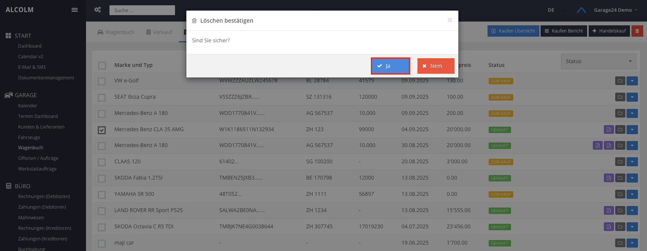Viewport: 647px width, 251px height.
Task: Open Werkstattaufträge in the sidebar
Action: pos(38,169)
